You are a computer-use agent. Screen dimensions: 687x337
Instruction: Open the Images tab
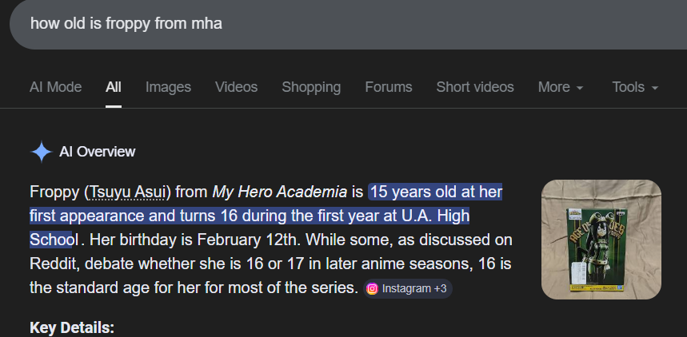click(168, 87)
